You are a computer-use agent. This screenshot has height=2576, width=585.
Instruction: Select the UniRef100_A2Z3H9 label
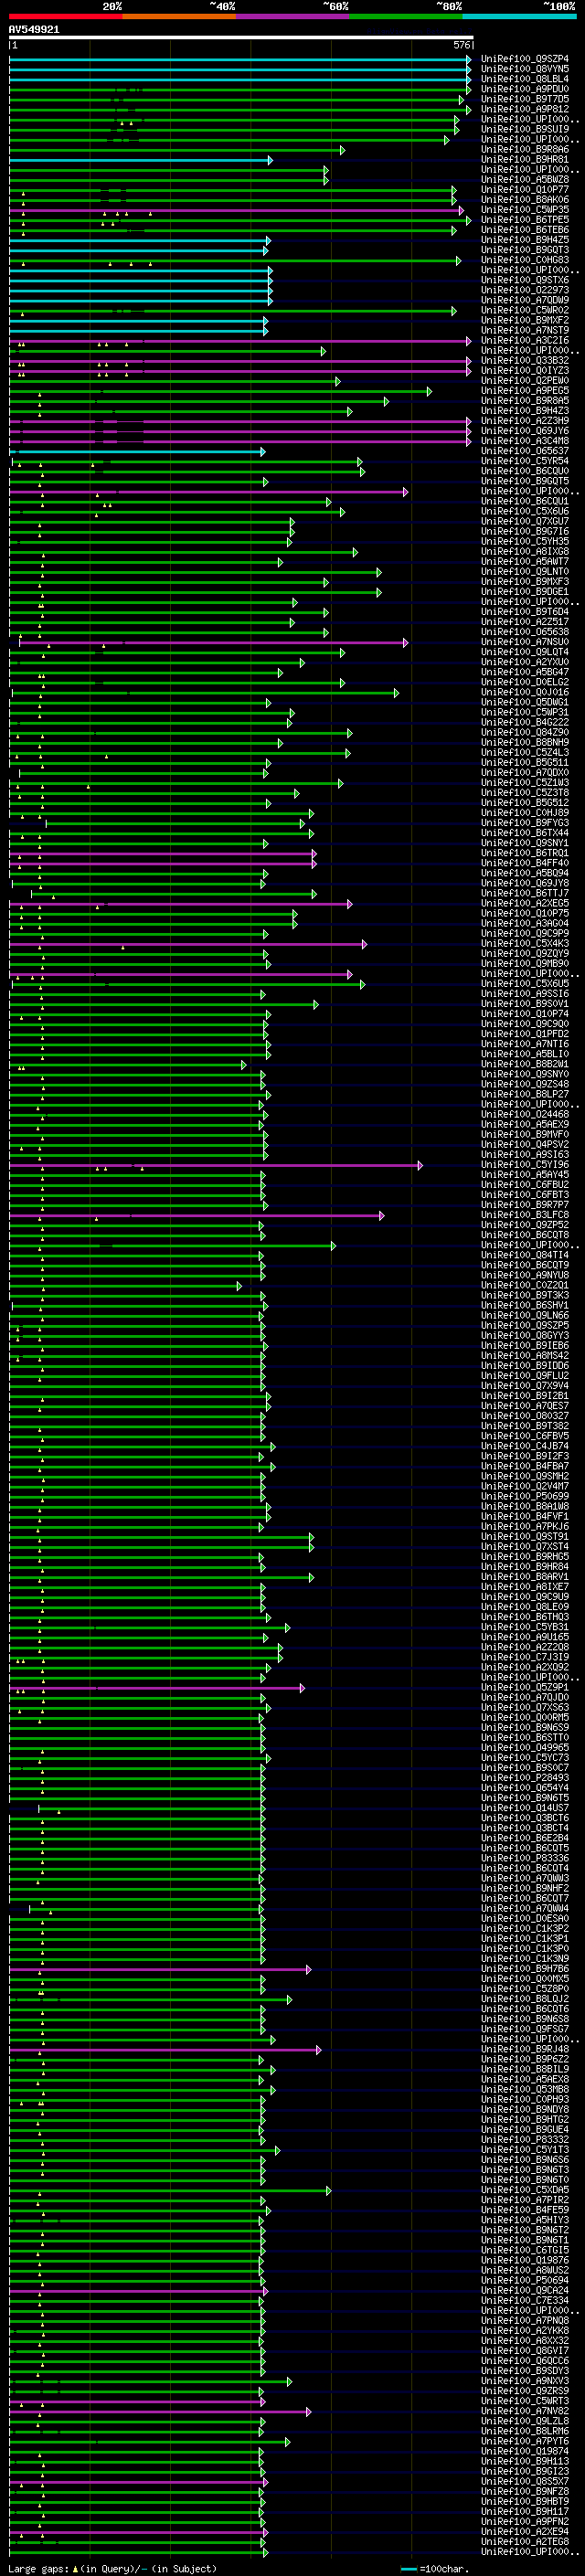[x=525, y=421]
